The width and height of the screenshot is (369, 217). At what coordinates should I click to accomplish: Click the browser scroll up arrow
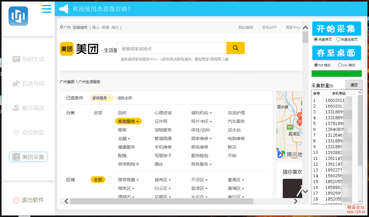(306, 28)
